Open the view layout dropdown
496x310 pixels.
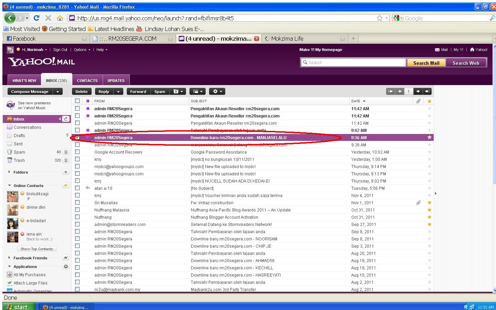(x=198, y=92)
